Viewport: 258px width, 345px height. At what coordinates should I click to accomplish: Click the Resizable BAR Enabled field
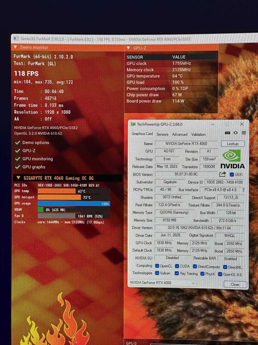click(x=230, y=259)
